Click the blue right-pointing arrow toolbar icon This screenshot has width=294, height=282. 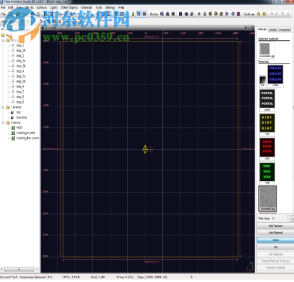click(x=227, y=14)
